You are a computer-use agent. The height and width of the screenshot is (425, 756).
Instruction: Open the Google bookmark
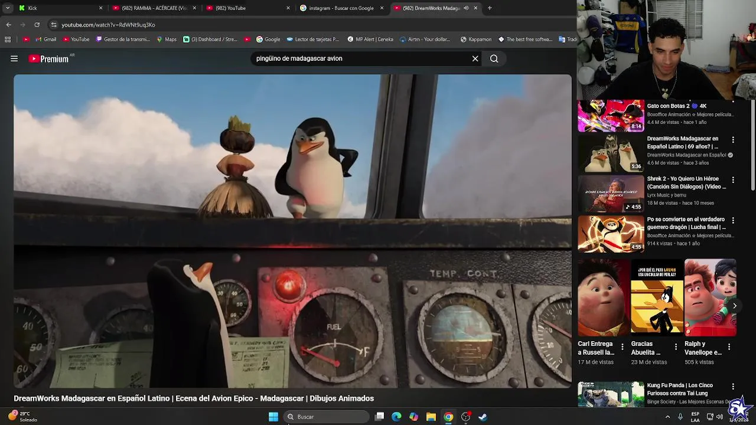tap(268, 40)
